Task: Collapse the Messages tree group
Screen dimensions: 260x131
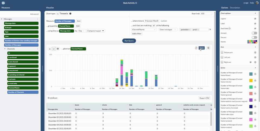Action: coord(2,19)
